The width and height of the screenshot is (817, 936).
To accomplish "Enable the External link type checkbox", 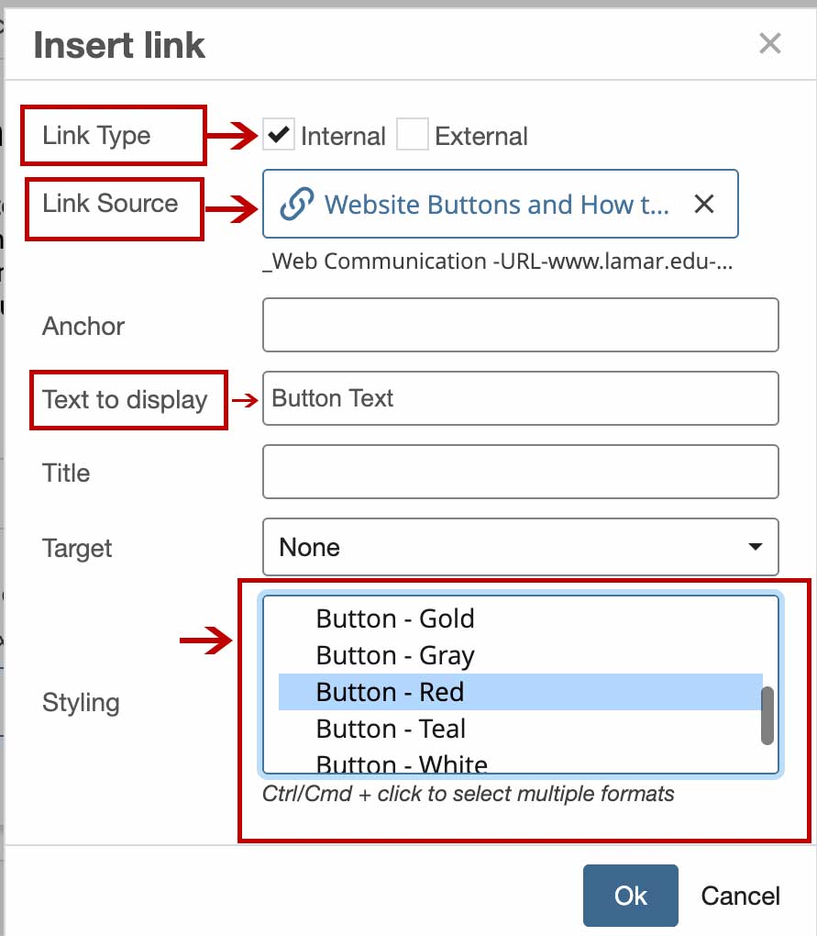I will click(413, 133).
